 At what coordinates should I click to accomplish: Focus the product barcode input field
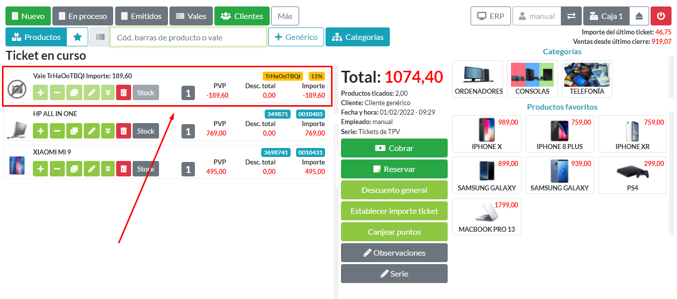pos(188,37)
